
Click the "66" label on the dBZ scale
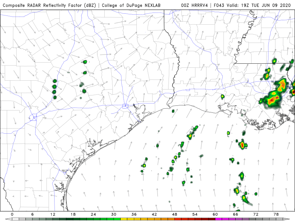coord(236,214)
